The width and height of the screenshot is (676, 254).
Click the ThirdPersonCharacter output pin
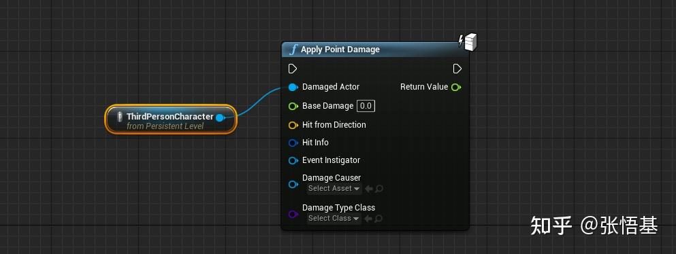tap(221, 117)
